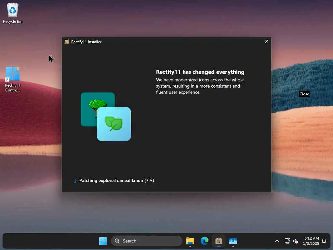This screenshot has height=250, width=333.
Task: Click the Patching explorerframe.dll.mun status text
Action: click(117, 180)
